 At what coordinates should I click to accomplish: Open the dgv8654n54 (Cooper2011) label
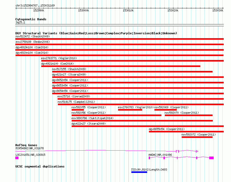70,91
